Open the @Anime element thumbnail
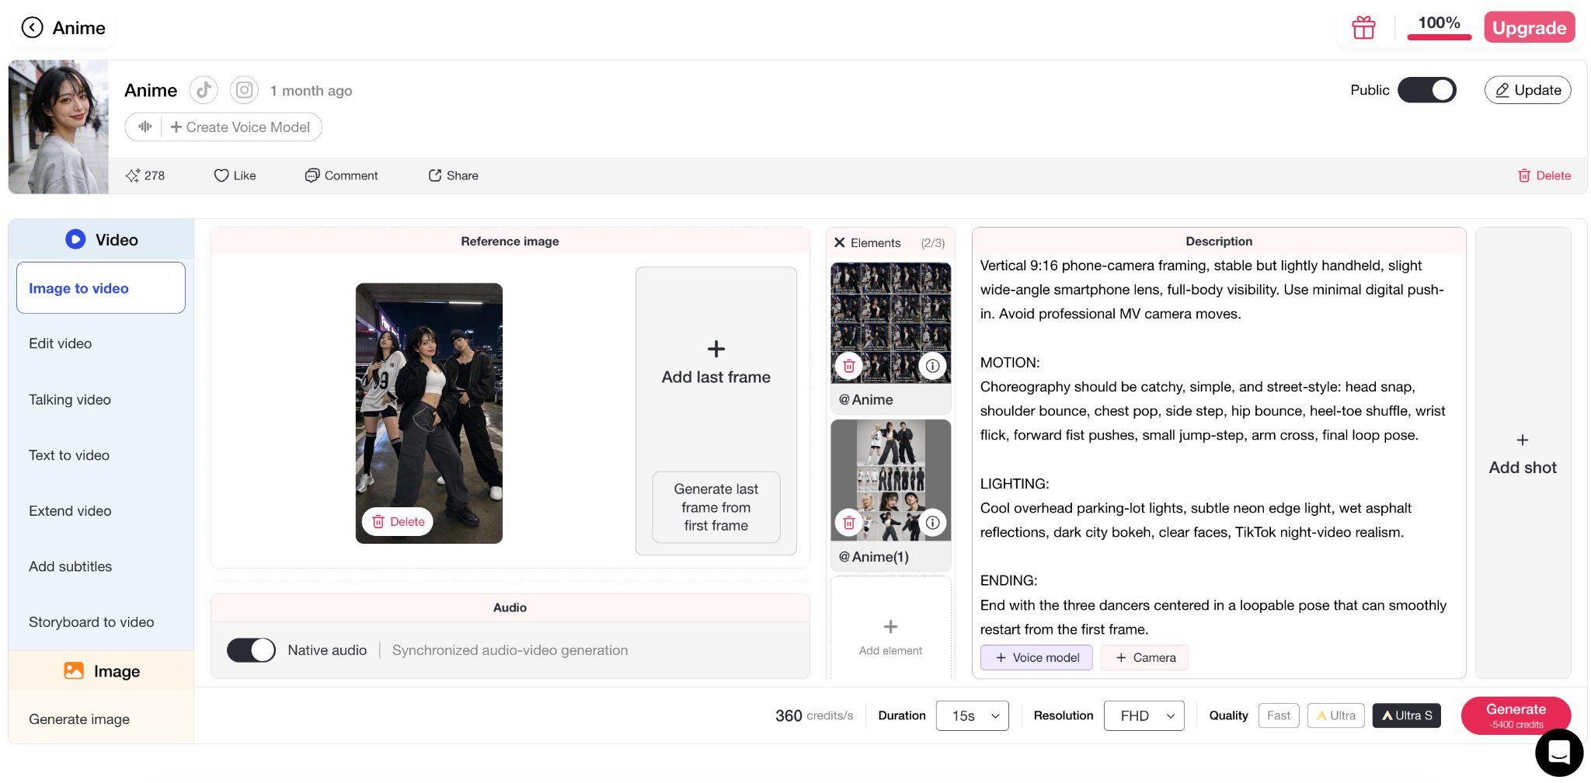The width and height of the screenshot is (1591, 783). 891,322
